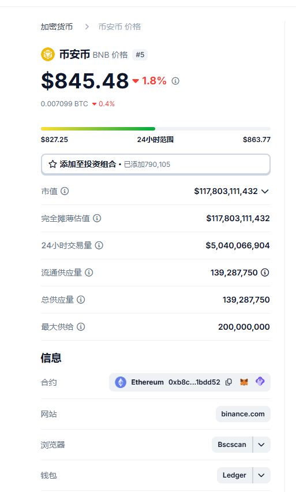This screenshot has width=296, height=492.
Task: Click the purple wallet icon in contract row
Action: click(x=260, y=382)
